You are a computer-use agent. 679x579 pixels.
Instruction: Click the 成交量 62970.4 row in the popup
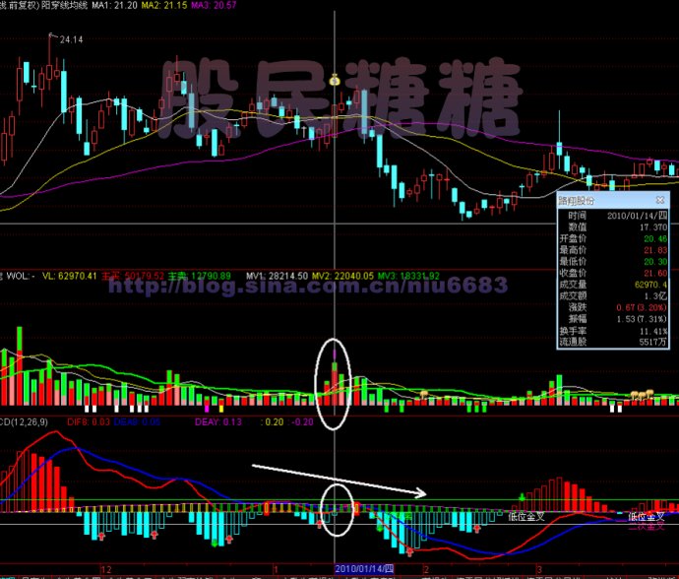click(x=613, y=285)
